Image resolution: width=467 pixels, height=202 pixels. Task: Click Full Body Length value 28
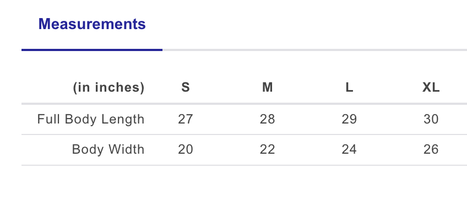click(x=268, y=120)
